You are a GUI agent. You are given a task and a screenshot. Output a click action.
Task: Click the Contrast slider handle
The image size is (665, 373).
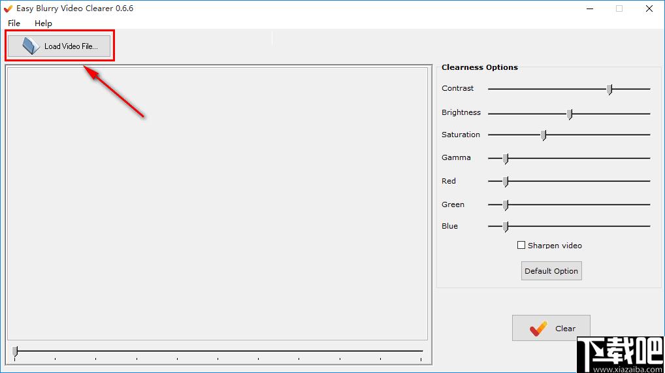click(x=609, y=89)
